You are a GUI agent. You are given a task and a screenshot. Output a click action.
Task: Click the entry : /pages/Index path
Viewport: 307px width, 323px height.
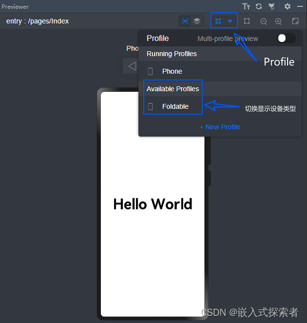click(37, 21)
